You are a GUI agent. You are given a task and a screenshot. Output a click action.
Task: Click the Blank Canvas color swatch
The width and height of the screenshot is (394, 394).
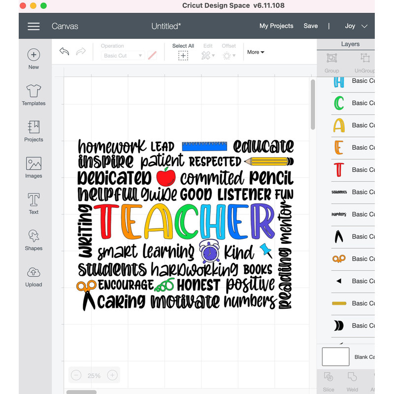point(335,357)
